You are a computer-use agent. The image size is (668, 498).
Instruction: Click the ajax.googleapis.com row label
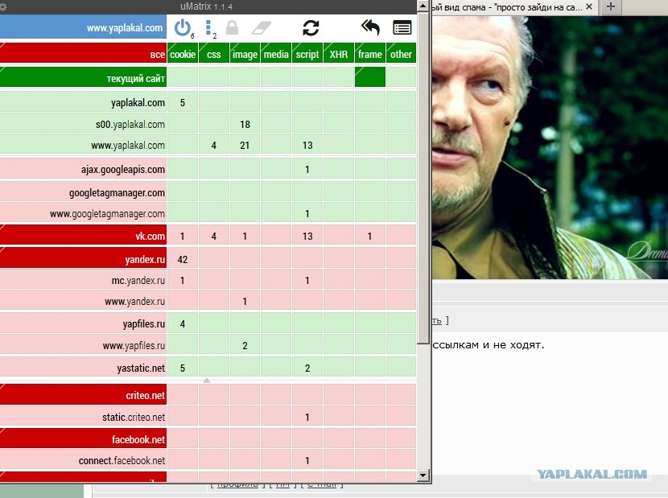[83, 169]
